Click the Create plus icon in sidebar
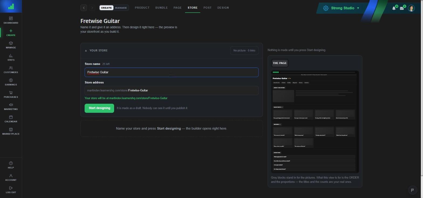 [x=11, y=31]
